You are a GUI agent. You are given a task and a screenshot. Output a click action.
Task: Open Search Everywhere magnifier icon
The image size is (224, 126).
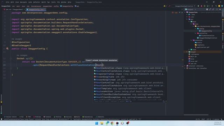(216, 6)
